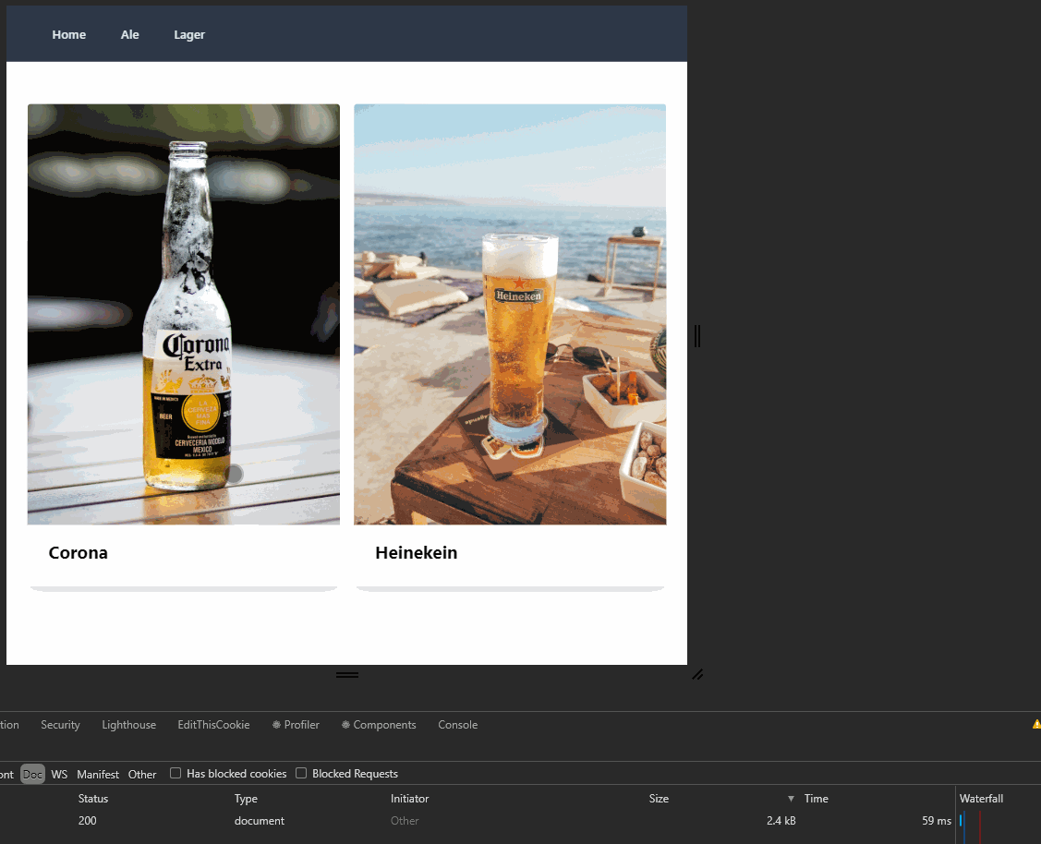
Task: Filter requests by Manifest type
Action: (x=98, y=775)
